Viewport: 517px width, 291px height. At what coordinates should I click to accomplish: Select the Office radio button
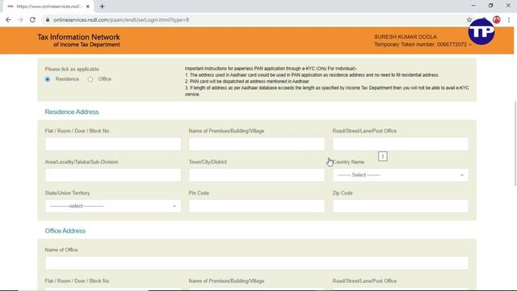click(x=90, y=79)
